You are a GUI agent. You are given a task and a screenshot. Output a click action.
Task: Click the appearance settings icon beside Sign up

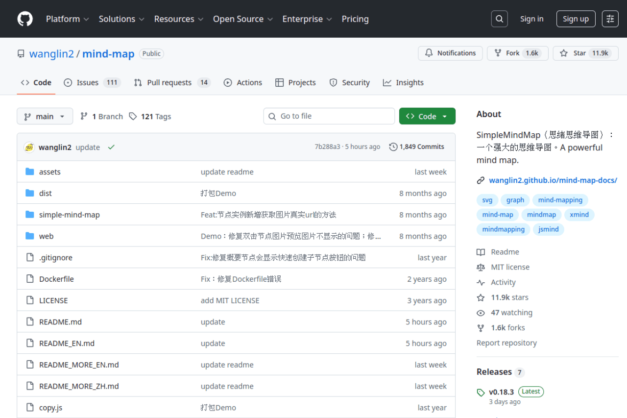(610, 19)
